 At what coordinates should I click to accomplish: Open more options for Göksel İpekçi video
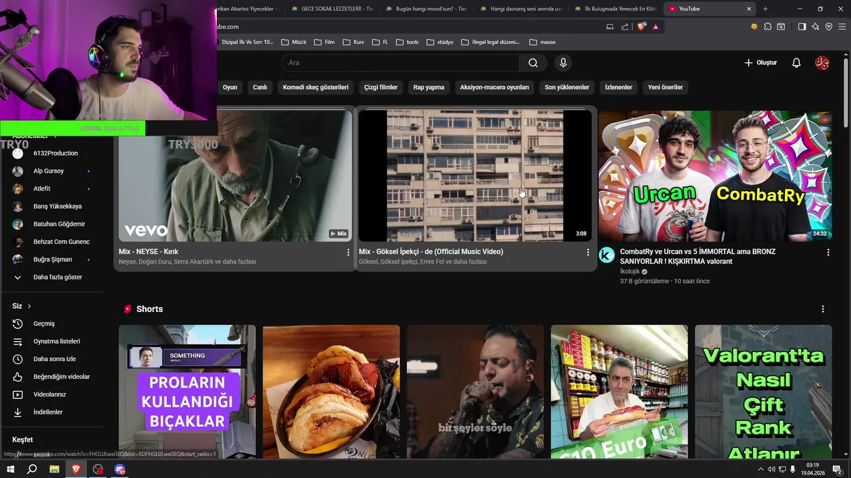pos(588,252)
